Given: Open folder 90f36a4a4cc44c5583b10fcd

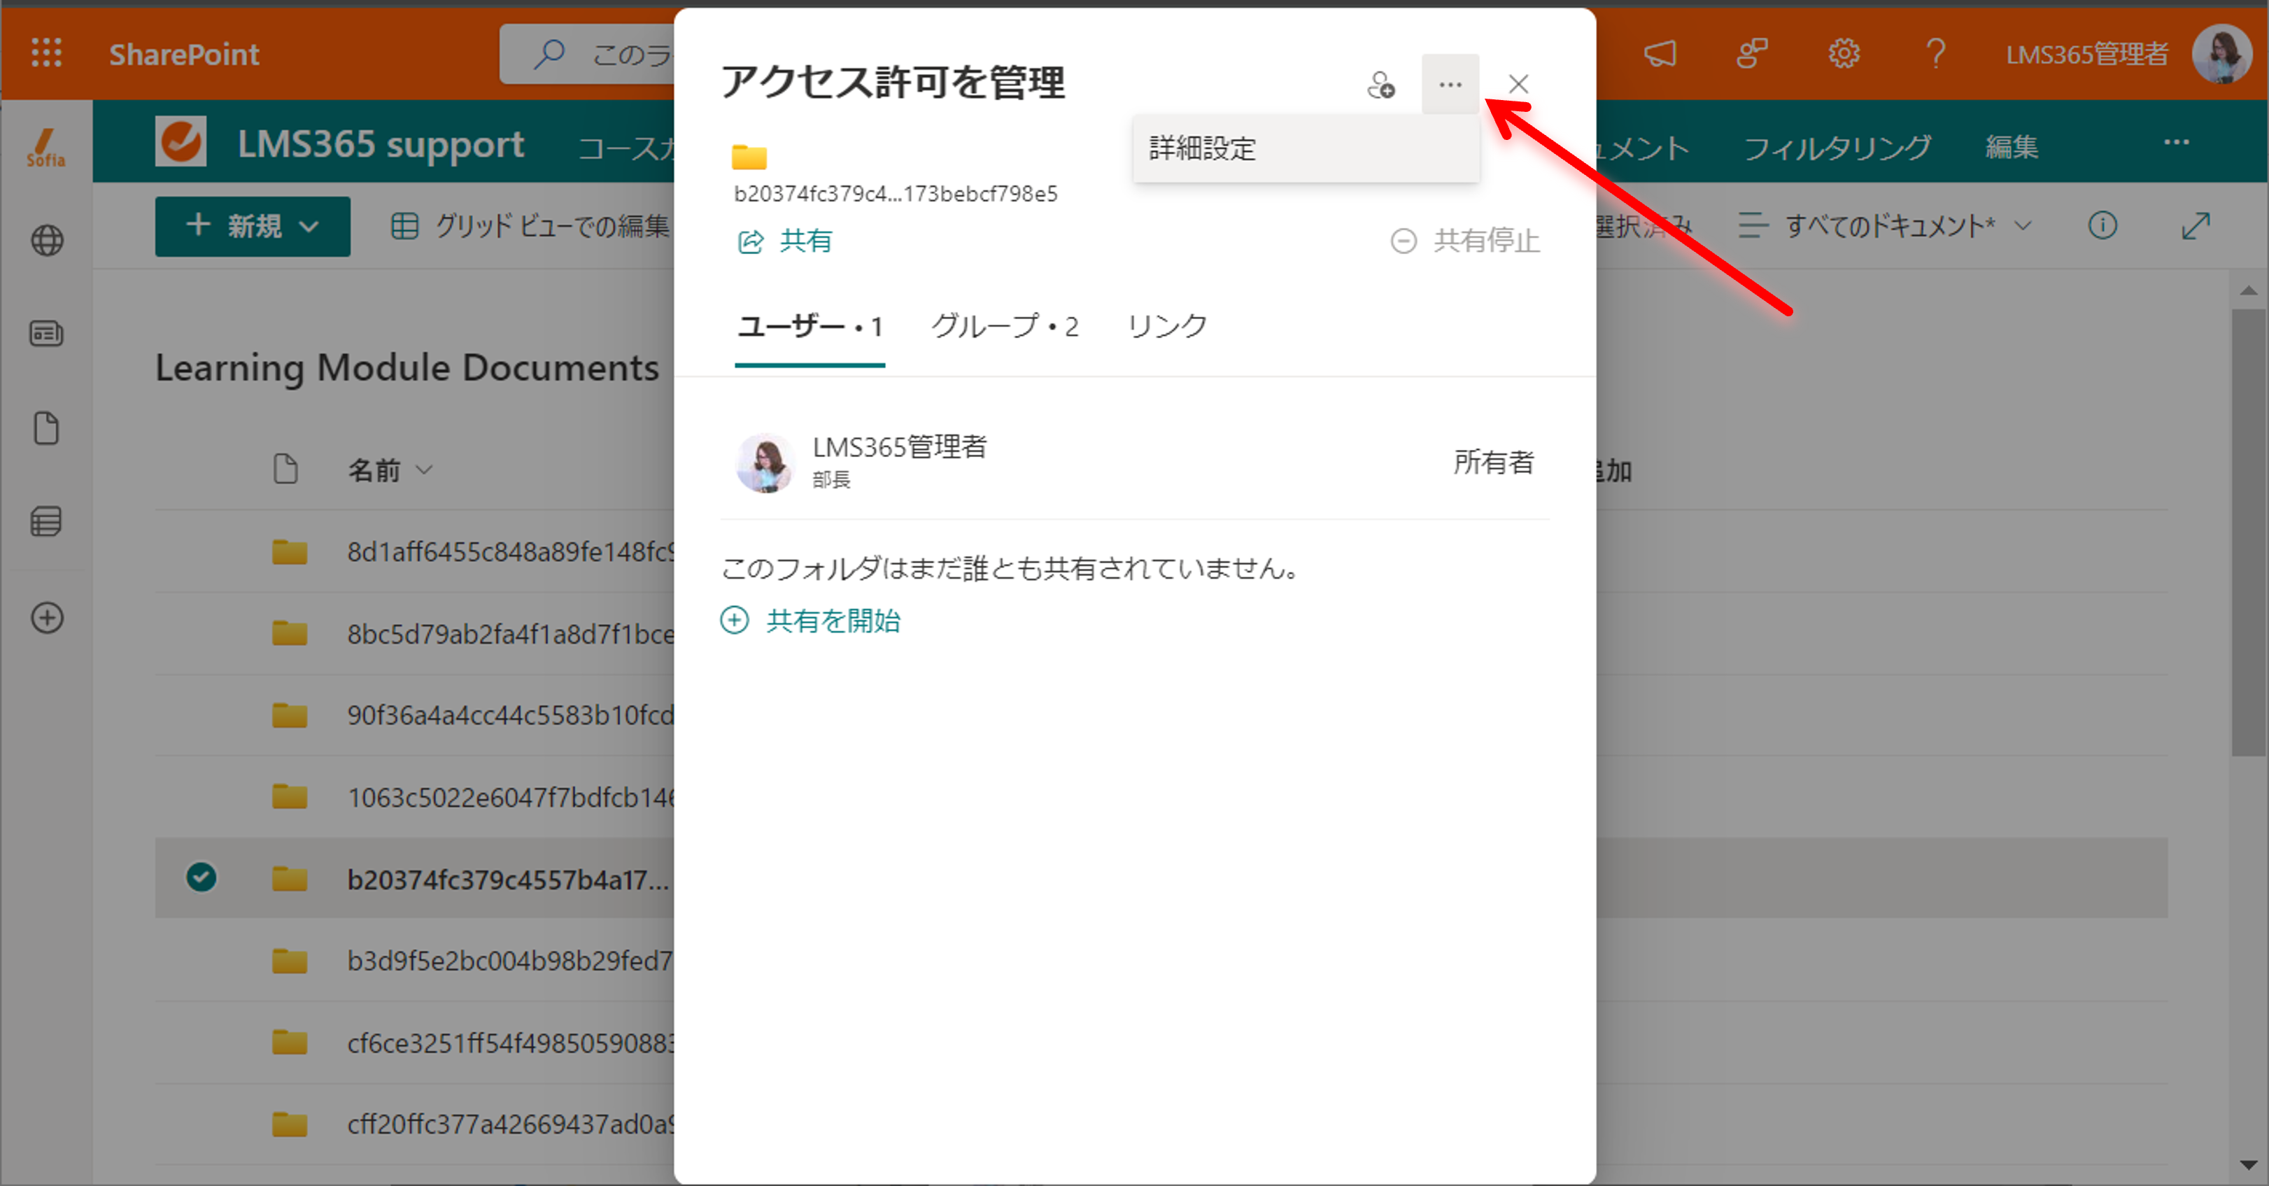Looking at the screenshot, I should click(x=511, y=716).
